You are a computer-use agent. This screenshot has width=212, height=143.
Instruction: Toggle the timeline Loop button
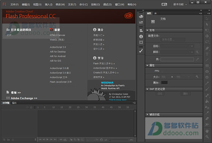(65, 139)
